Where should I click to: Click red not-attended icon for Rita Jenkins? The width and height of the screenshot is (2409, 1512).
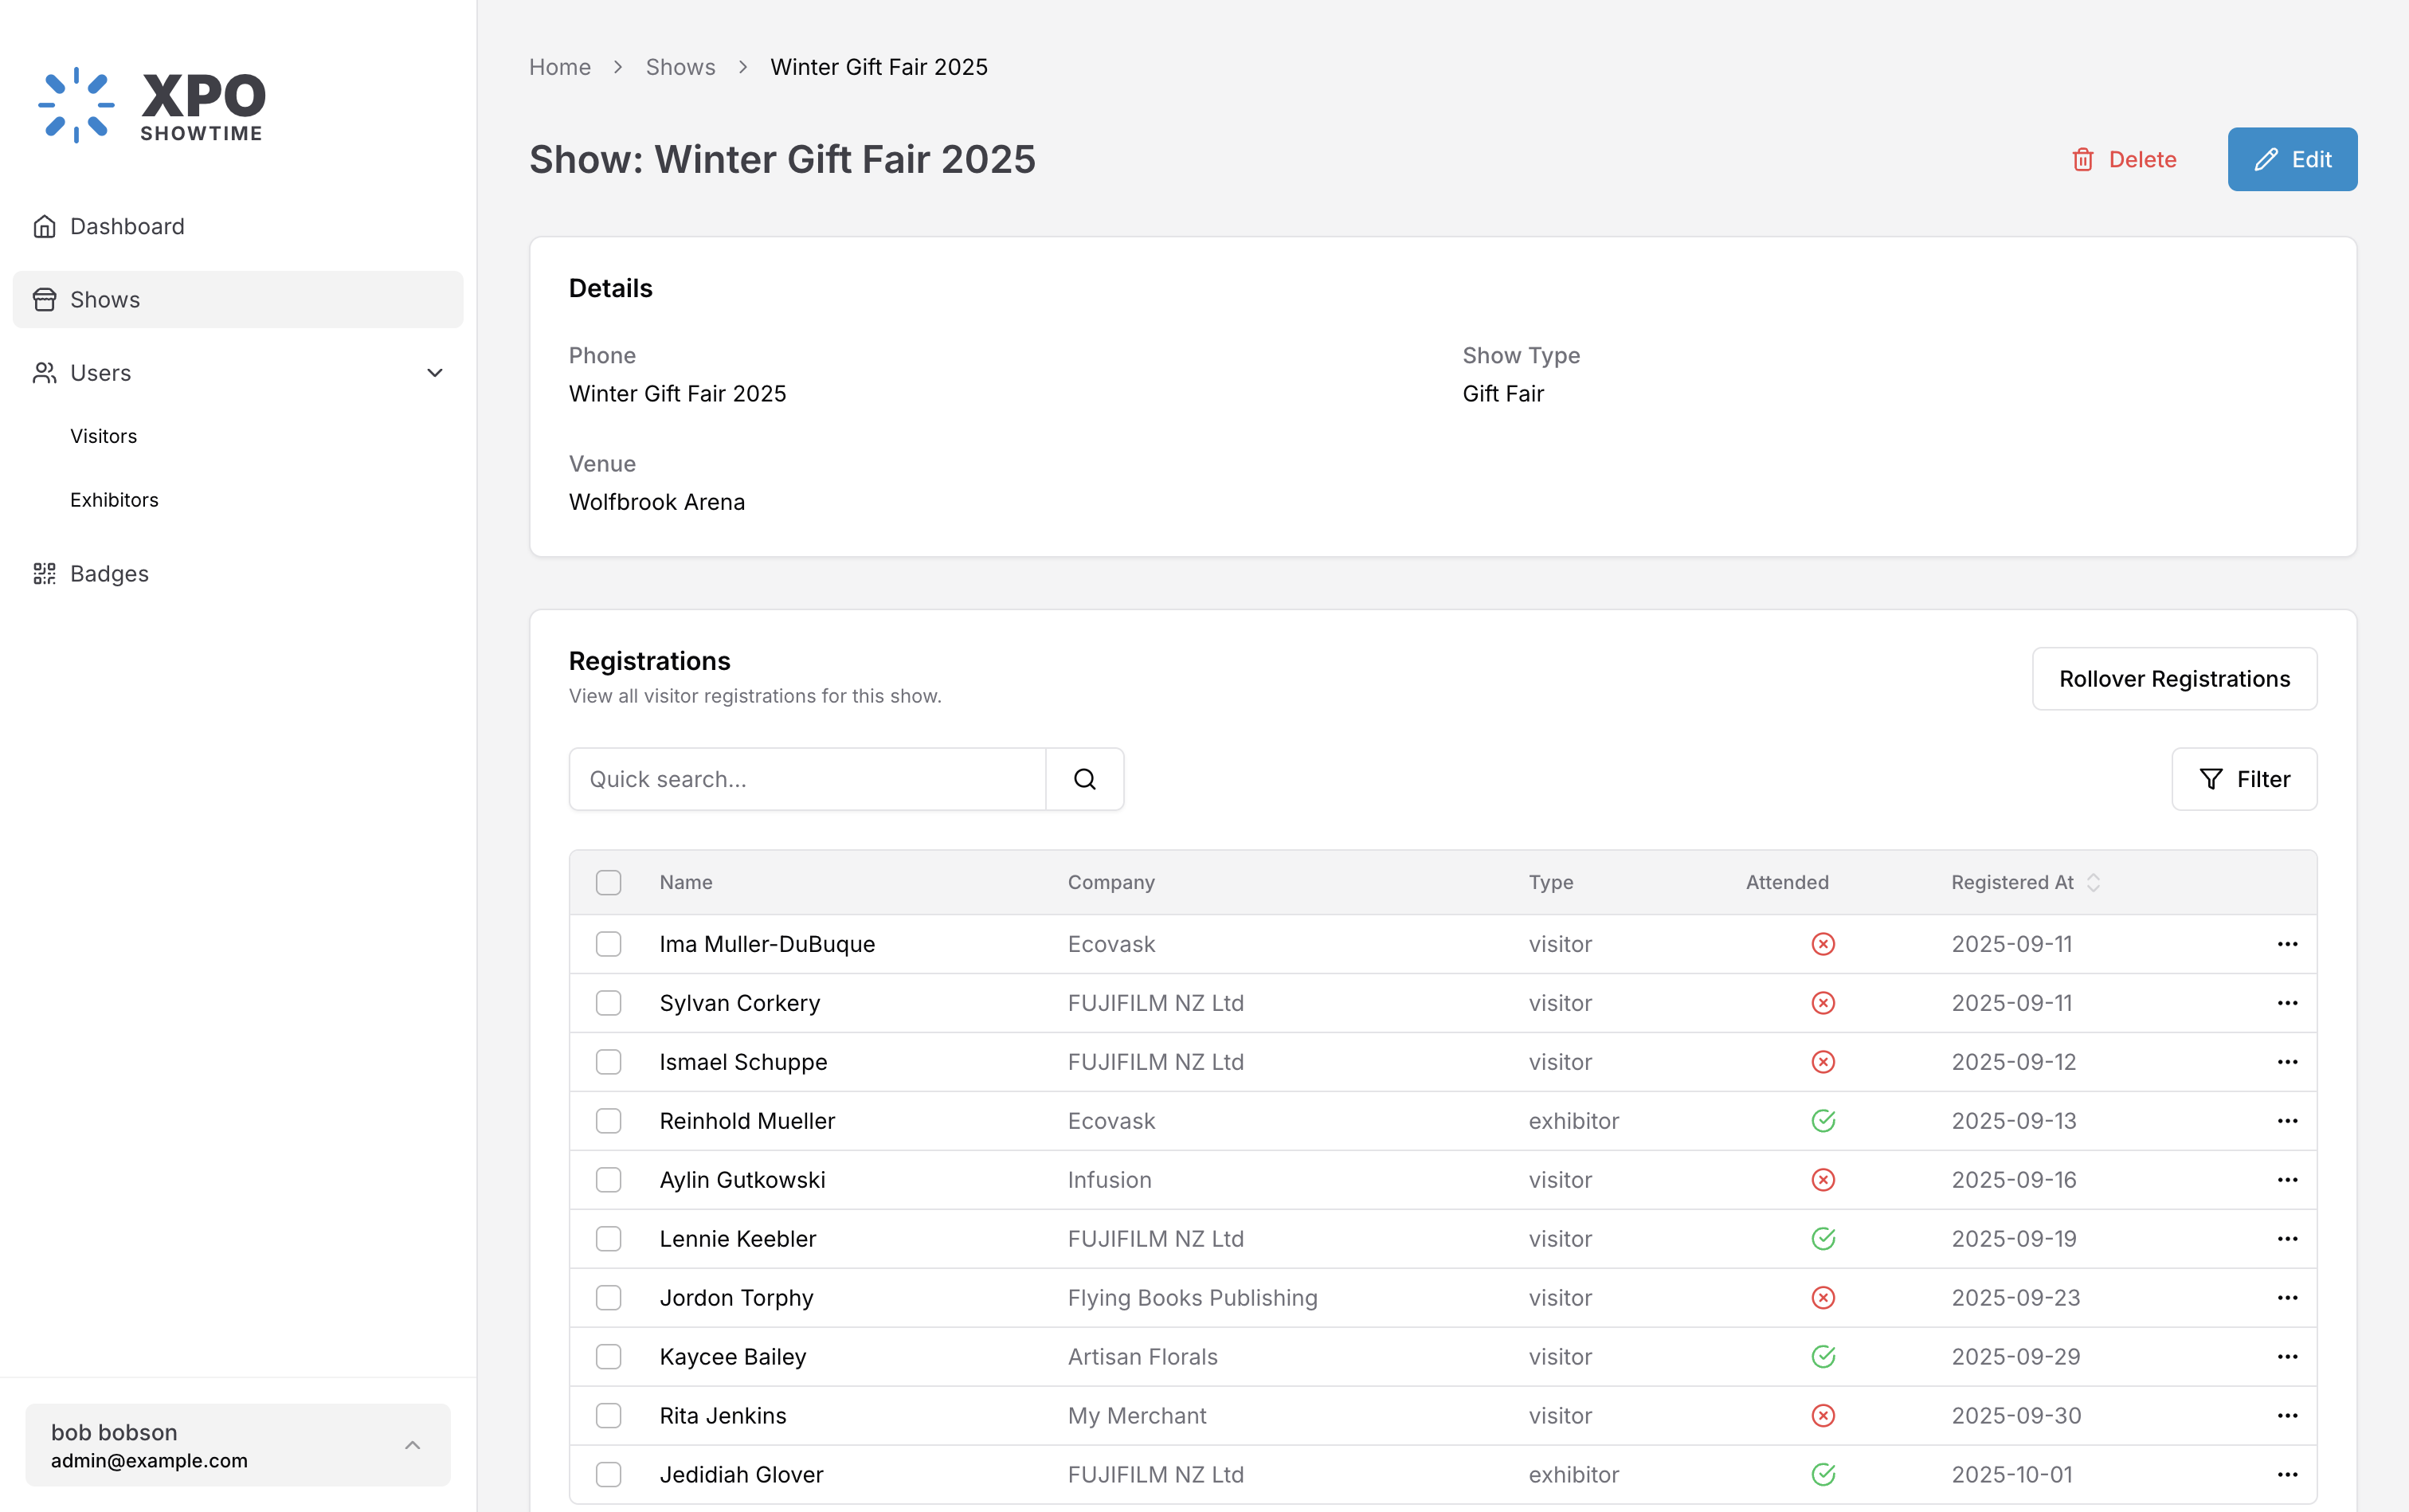[1822, 1416]
